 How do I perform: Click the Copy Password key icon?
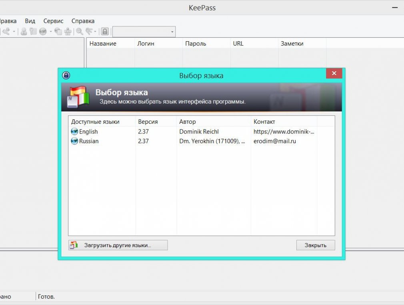[x=33, y=32]
